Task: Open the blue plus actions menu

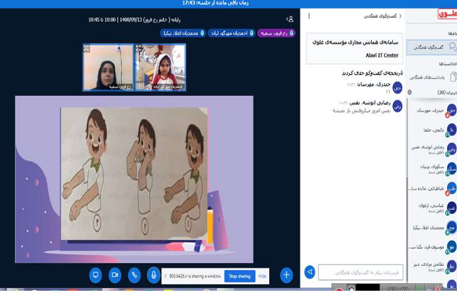Action: 286,275
